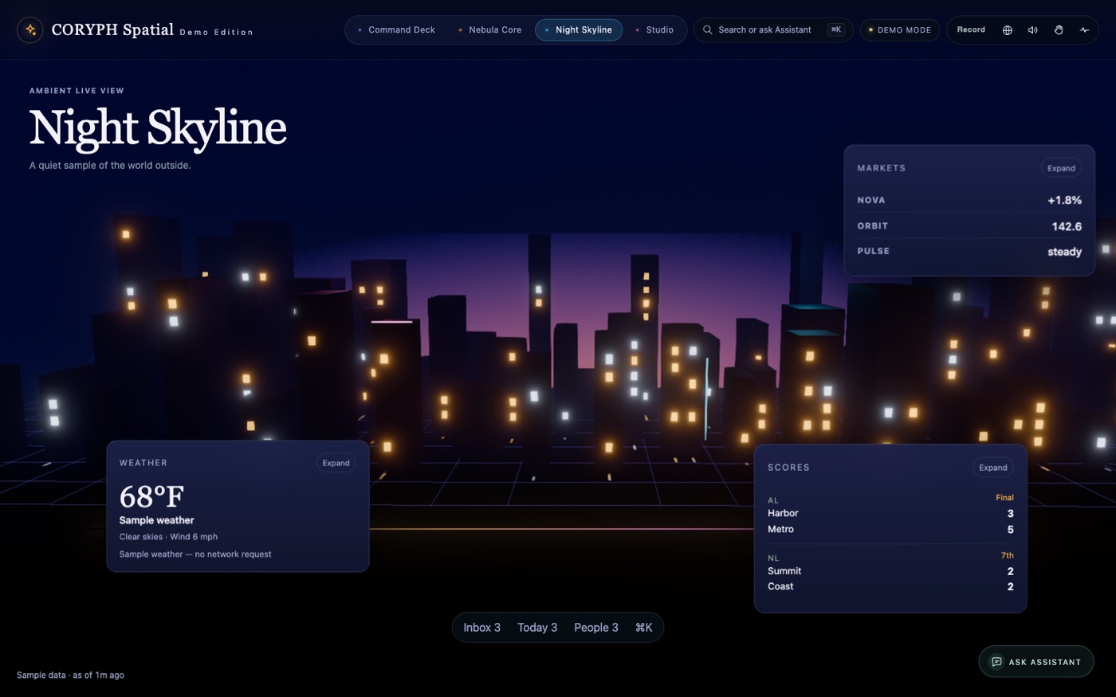1116x697 pixels.
Task: Expand the Weather card
Action: [336, 463]
